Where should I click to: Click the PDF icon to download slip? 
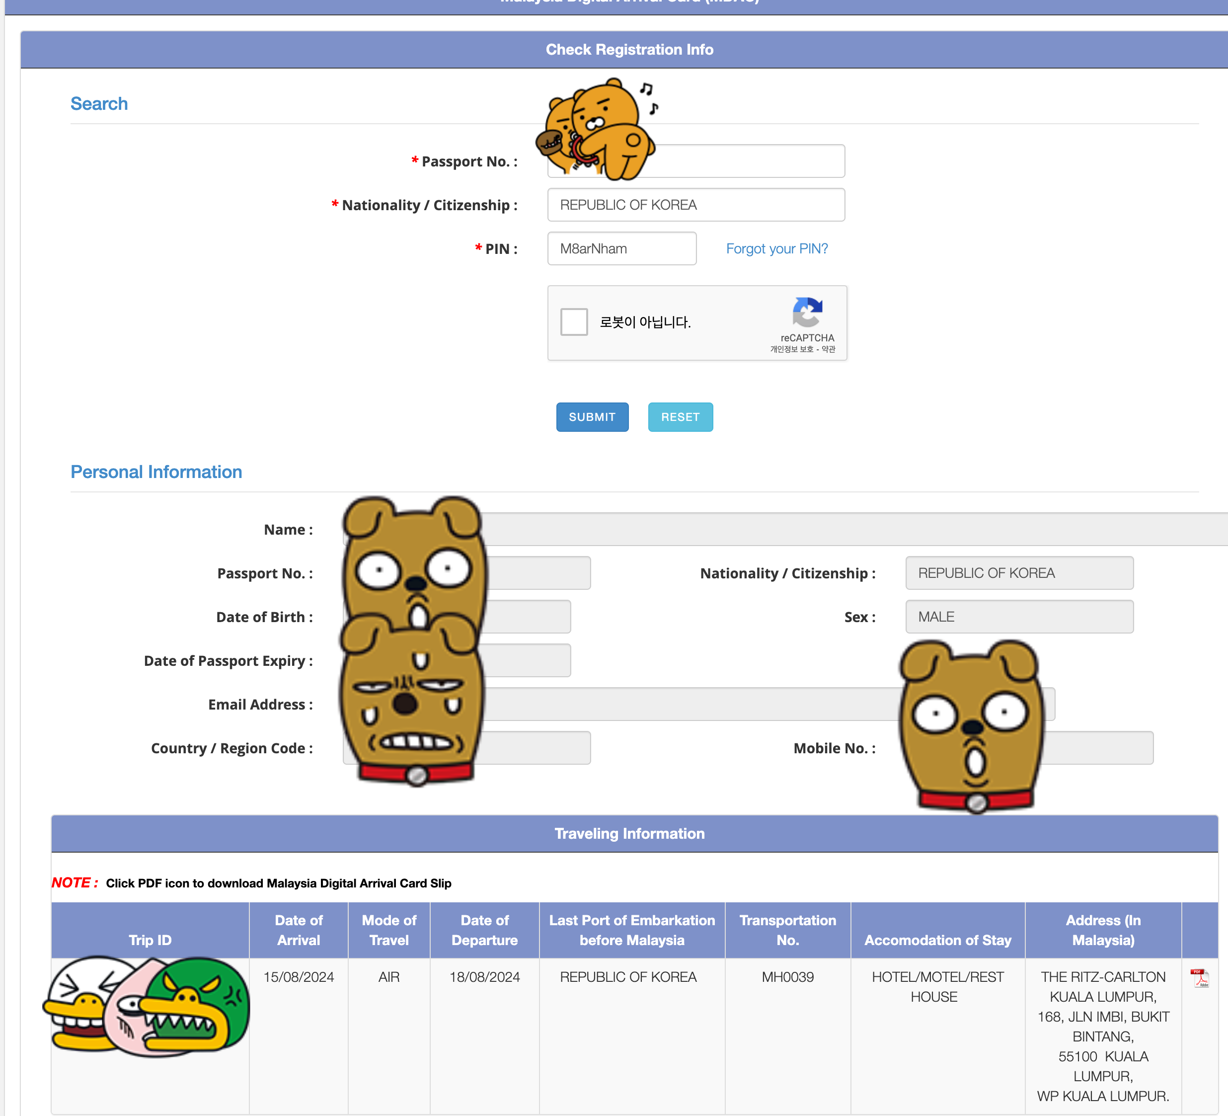point(1199,978)
